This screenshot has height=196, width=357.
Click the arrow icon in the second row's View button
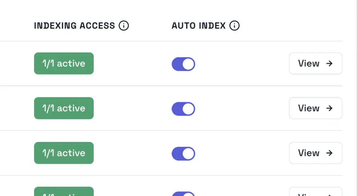point(330,108)
